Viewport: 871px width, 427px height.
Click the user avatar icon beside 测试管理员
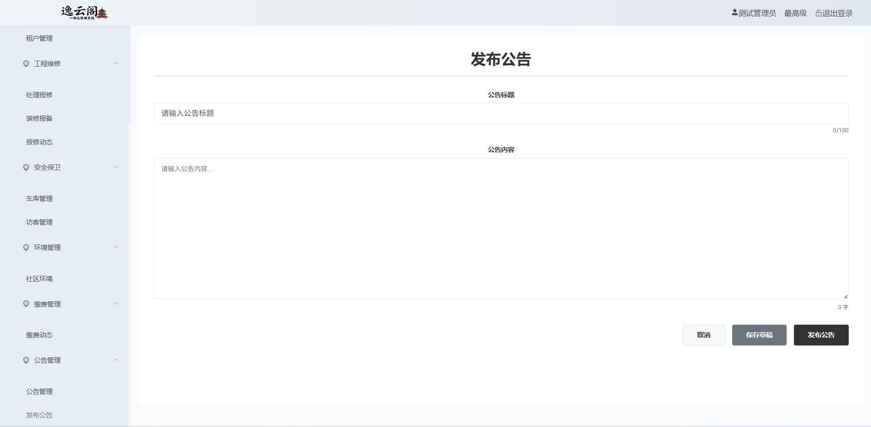tap(734, 13)
